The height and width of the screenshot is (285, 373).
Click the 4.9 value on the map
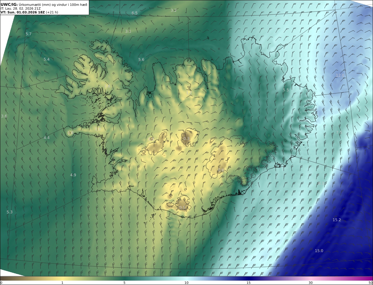click(73, 175)
